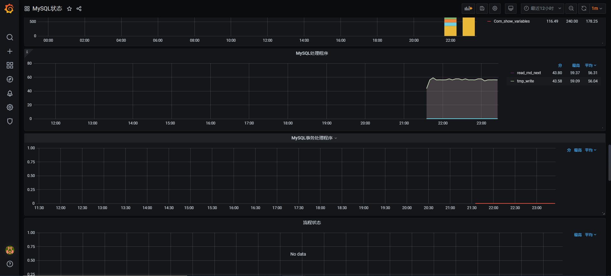Sort 流程状态 legend by 最高 column
The image size is (611, 276).
578,235
